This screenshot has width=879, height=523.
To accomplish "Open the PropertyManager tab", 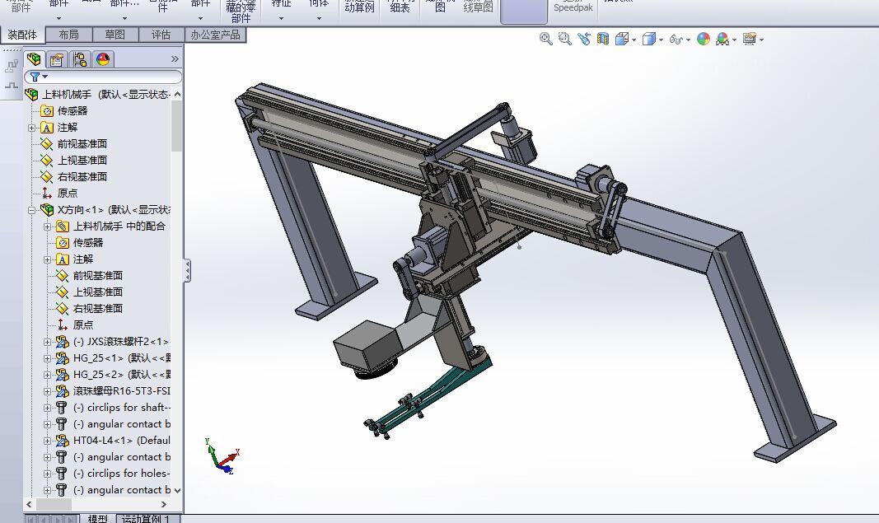I will click(57, 58).
